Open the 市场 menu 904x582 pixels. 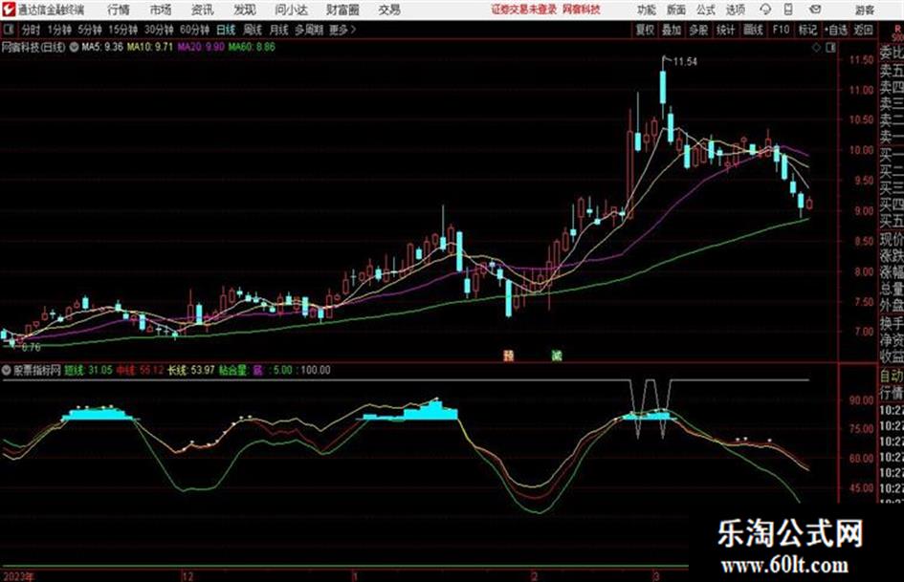tap(161, 10)
